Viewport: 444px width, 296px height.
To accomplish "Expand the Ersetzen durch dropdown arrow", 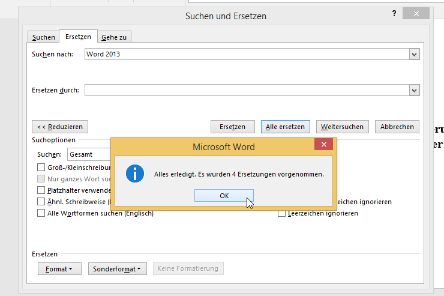I will (x=414, y=90).
